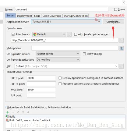The width and height of the screenshot is (127, 131).
Task: Toggle the Show dialog checkbox
Action: pyautogui.click(x=84, y=54)
